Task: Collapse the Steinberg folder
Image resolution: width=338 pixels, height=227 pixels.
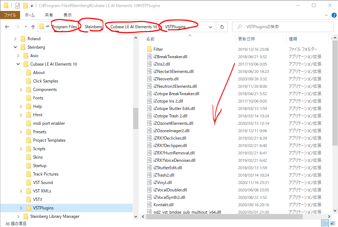Action: tap(15, 47)
